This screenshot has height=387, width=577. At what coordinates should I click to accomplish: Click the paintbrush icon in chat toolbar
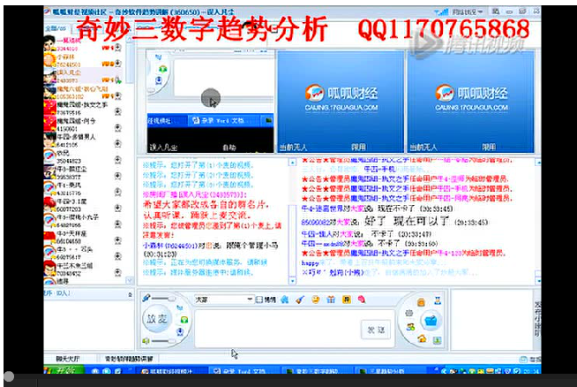point(300,300)
